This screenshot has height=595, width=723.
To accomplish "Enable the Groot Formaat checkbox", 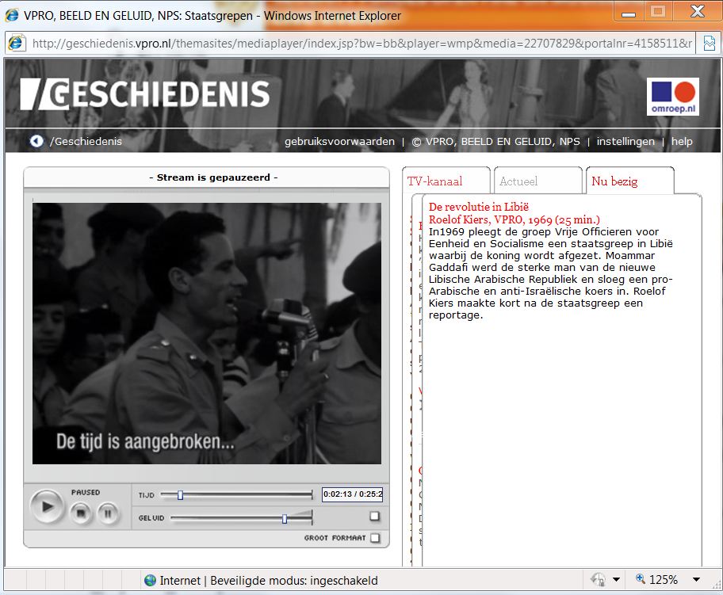I will click(x=375, y=538).
